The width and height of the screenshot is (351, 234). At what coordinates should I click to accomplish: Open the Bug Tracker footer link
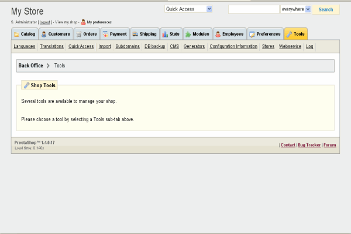click(x=309, y=144)
